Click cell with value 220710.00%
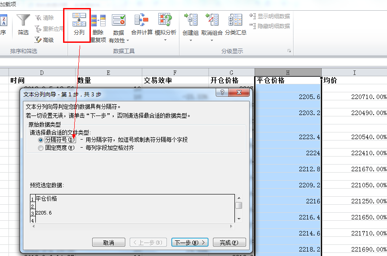The height and width of the screenshot is (256, 387). [x=354, y=97]
